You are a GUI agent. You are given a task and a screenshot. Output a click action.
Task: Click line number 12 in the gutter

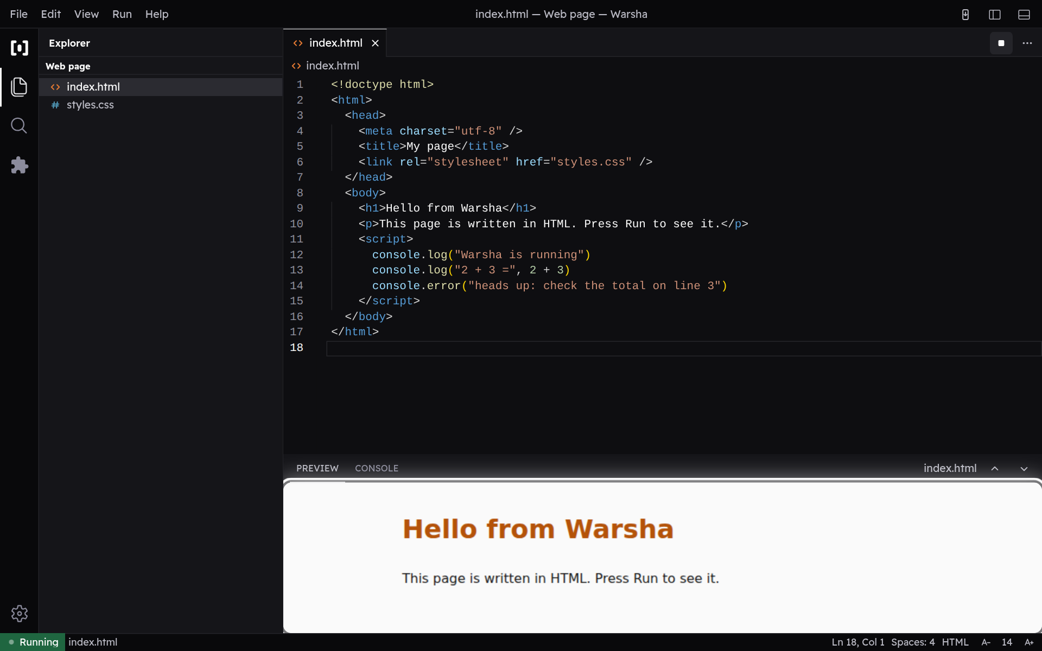[x=296, y=254]
